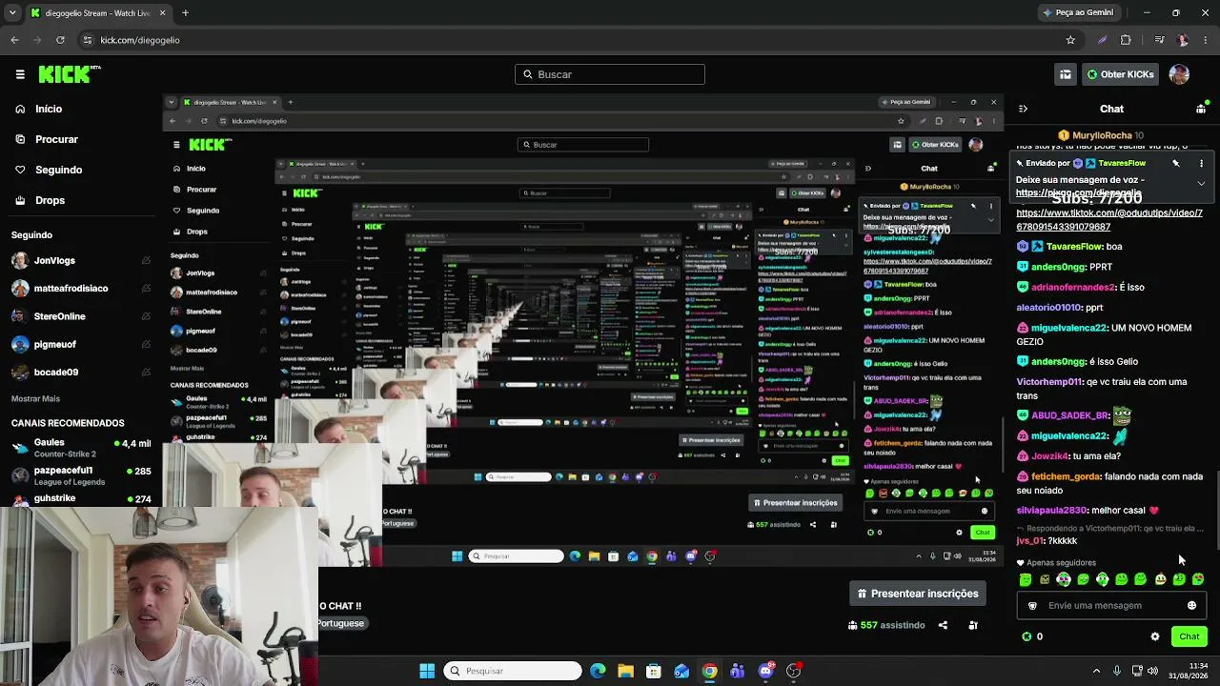
Task: Open the Chrome three-dot menu
Action: tap(1205, 40)
